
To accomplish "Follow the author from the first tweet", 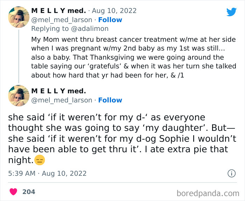I will click(110, 20).
